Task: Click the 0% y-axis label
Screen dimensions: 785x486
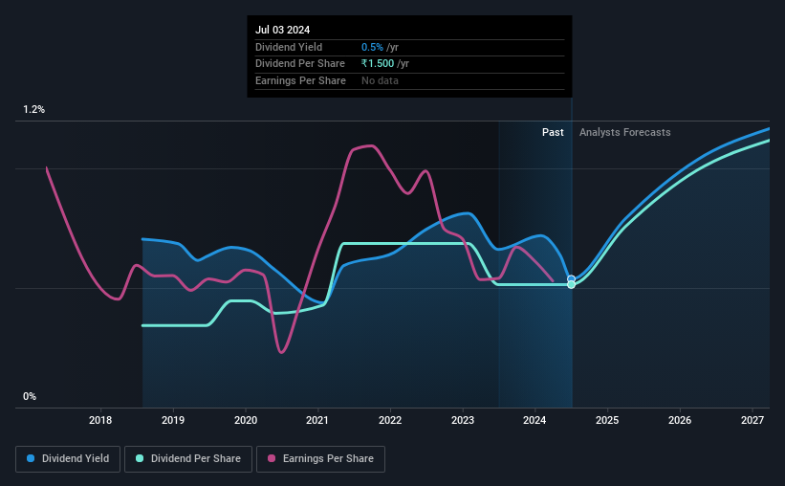Action: 30,397
